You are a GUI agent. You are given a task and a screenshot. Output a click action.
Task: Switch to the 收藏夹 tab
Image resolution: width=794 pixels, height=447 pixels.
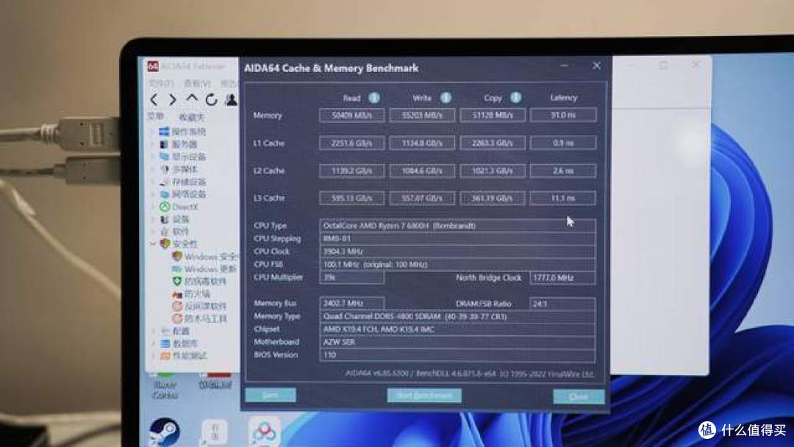[191, 117]
